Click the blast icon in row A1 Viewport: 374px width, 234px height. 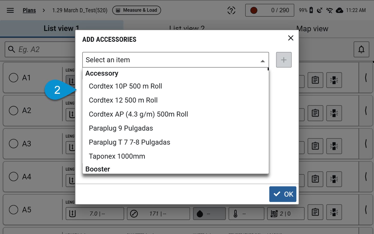click(334, 80)
